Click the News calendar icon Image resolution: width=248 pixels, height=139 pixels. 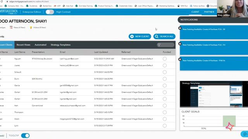coord(11,27)
